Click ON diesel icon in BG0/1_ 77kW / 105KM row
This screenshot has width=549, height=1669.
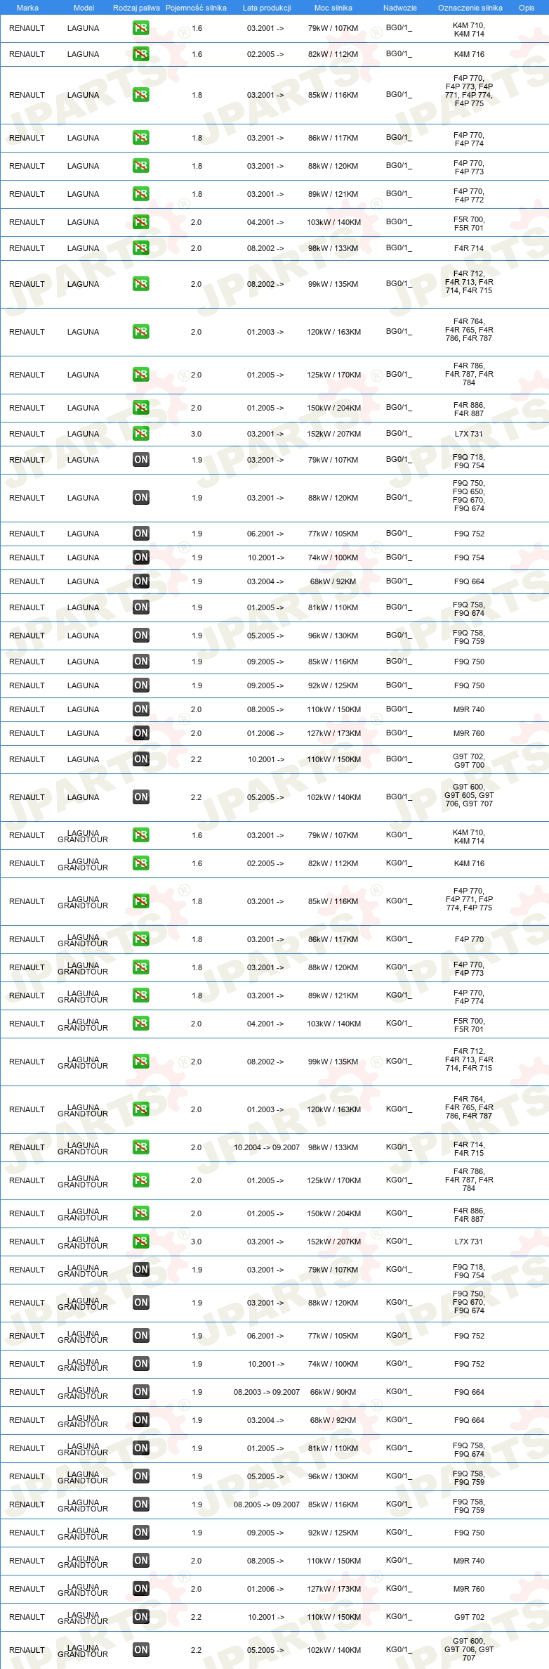pyautogui.click(x=141, y=534)
